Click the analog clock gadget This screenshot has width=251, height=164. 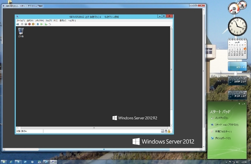click(x=238, y=26)
